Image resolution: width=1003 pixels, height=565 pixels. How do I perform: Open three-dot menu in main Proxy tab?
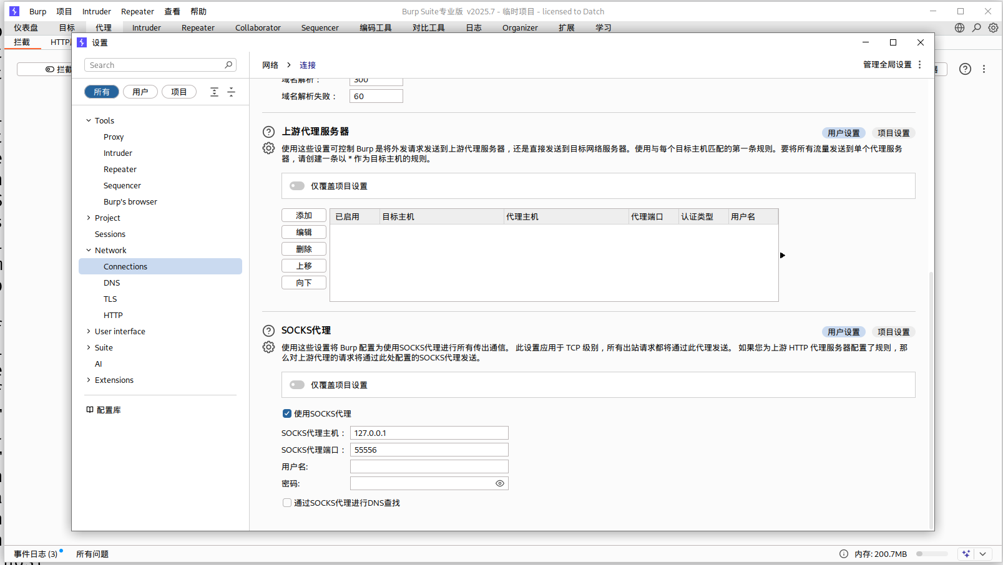pyautogui.click(x=984, y=69)
